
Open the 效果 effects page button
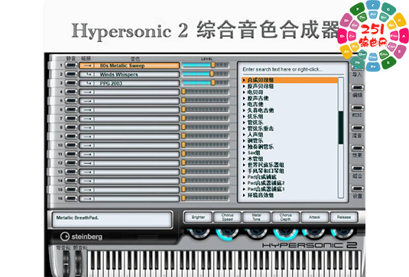pos(357,148)
